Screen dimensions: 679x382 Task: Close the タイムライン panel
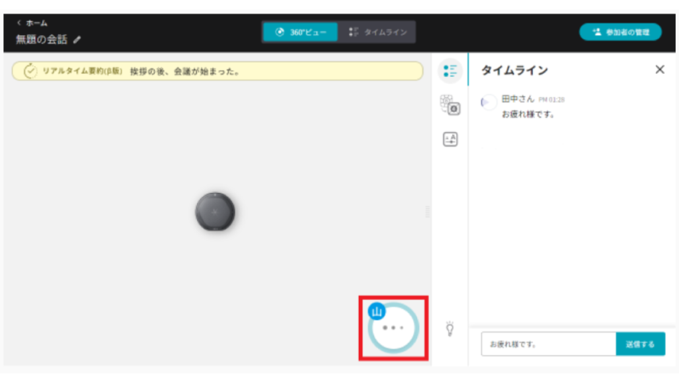pos(659,70)
